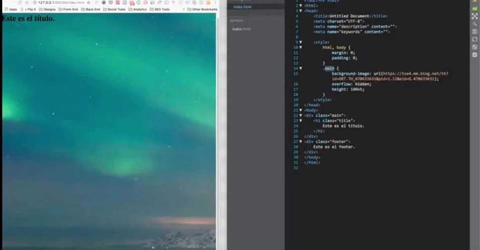Click line number 32 in the gutter
The image size is (480, 250).
[x=296, y=168]
